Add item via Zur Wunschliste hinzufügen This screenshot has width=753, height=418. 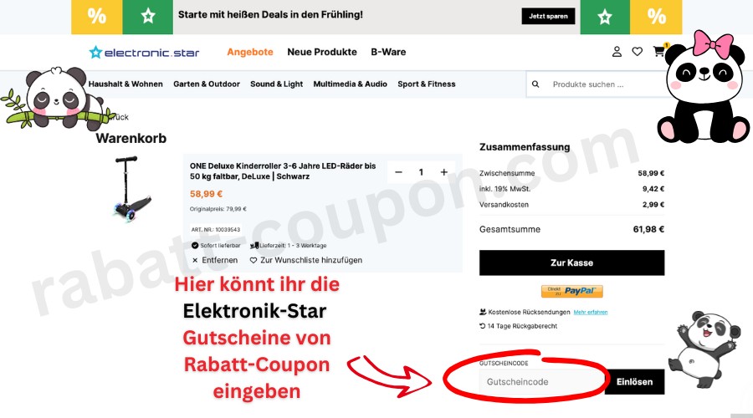[306, 260]
